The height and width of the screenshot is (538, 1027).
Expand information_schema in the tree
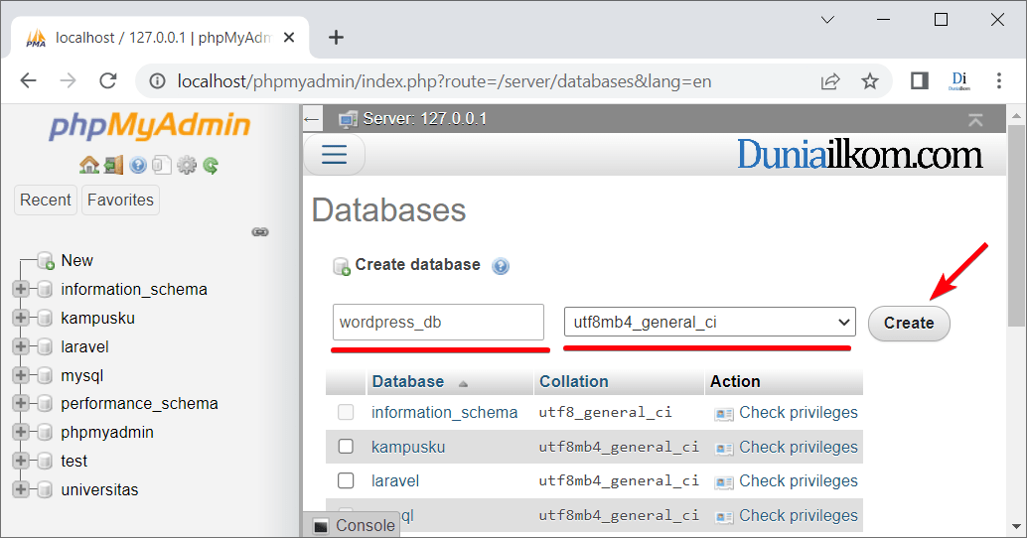coord(20,289)
